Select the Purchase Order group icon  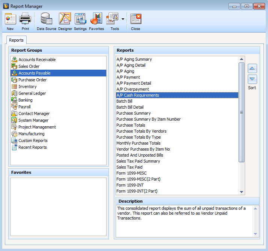point(14,80)
